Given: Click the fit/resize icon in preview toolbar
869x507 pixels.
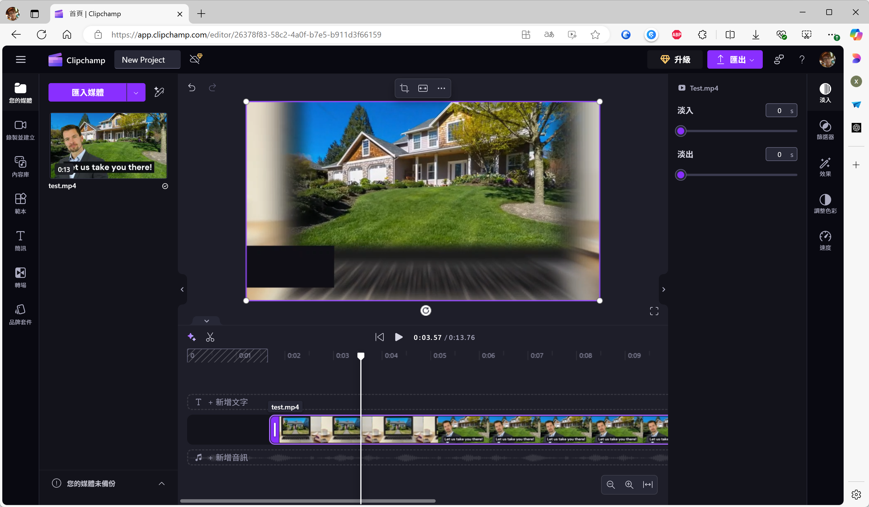Looking at the screenshot, I should click(423, 88).
